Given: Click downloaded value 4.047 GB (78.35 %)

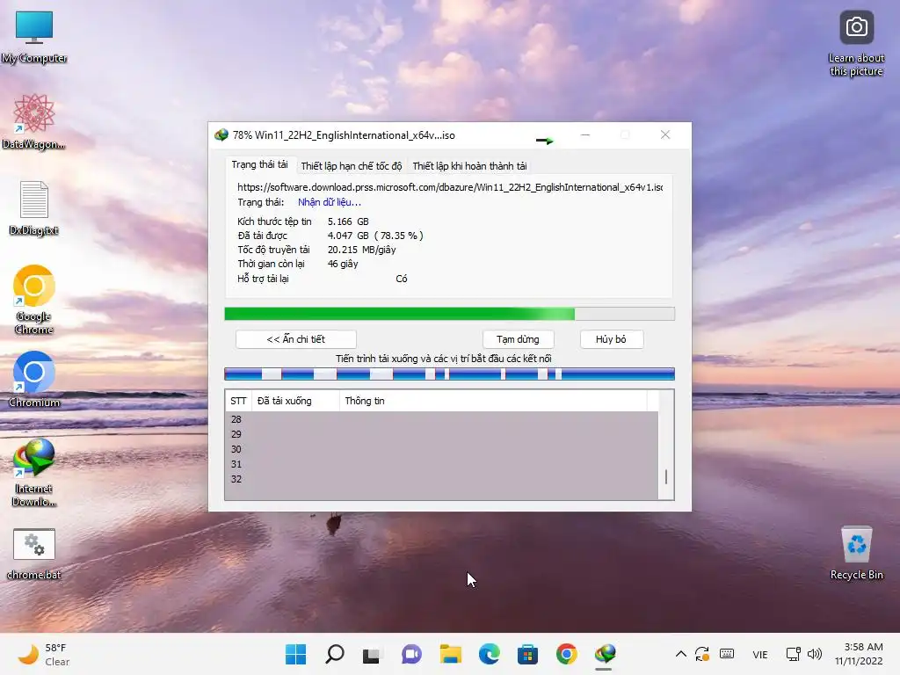Looking at the screenshot, I should pyautogui.click(x=375, y=236).
